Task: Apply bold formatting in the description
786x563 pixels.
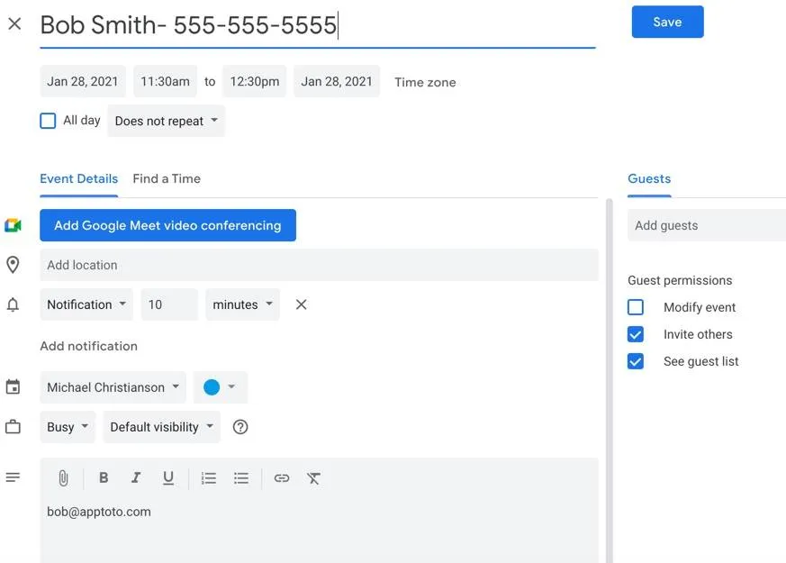Action: point(104,477)
